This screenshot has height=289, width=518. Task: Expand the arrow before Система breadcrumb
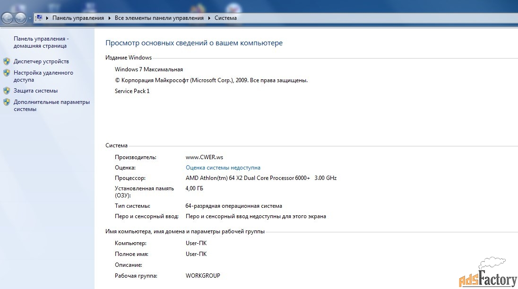coord(209,18)
